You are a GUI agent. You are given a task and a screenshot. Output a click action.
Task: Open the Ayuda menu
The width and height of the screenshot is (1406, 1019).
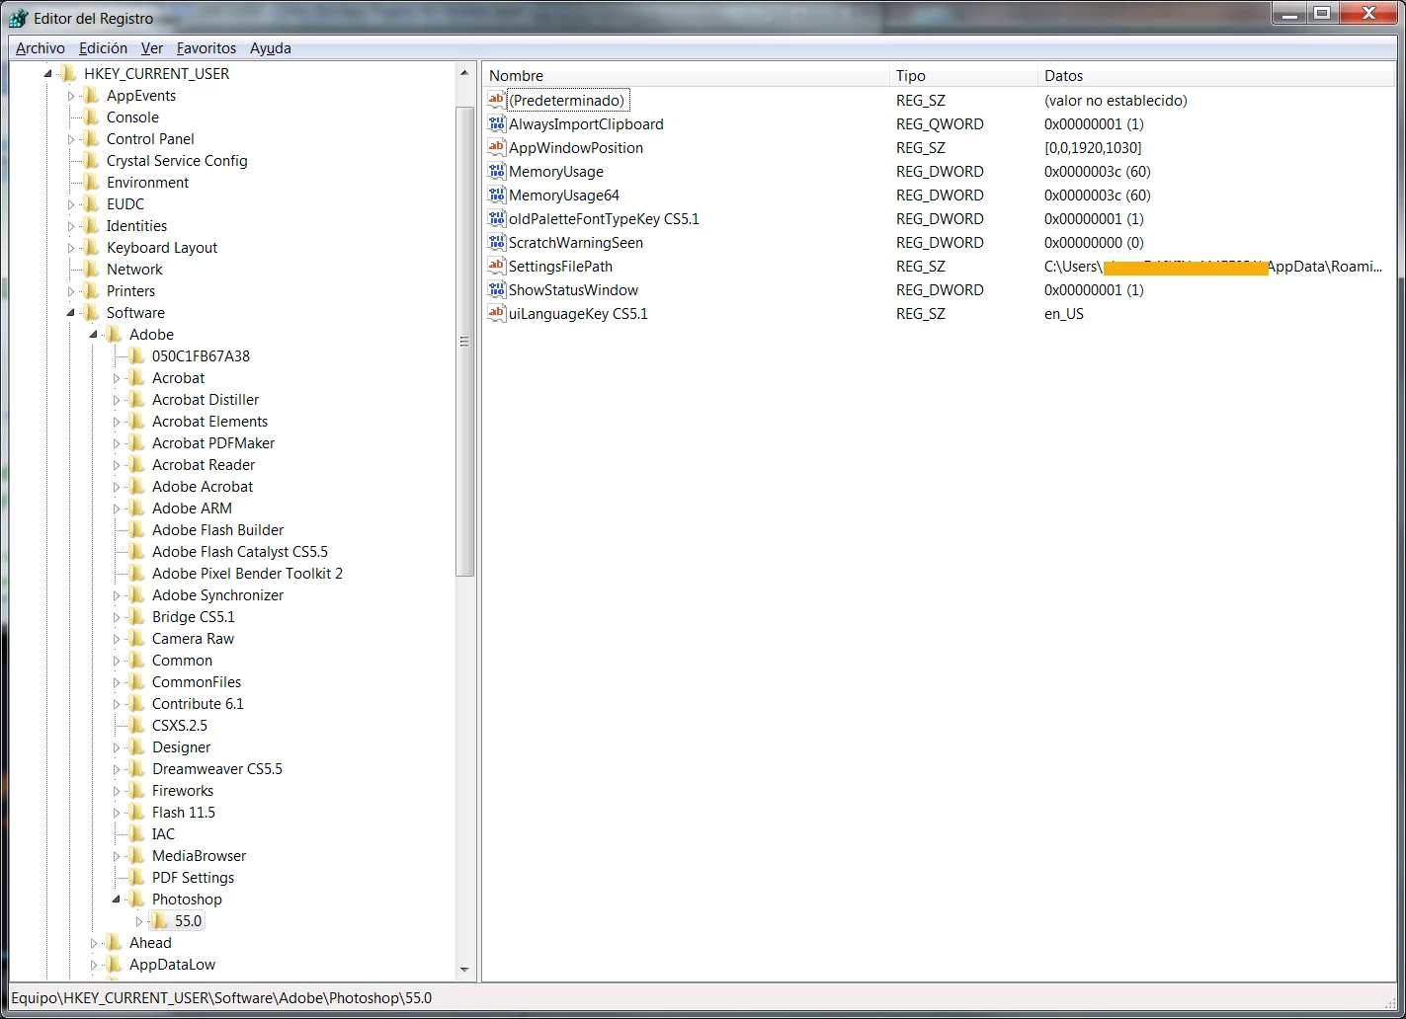click(x=270, y=47)
